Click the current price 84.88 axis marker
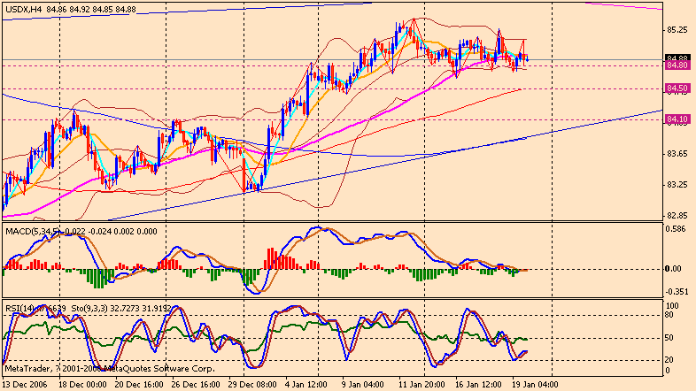The image size is (696, 391). (677, 57)
